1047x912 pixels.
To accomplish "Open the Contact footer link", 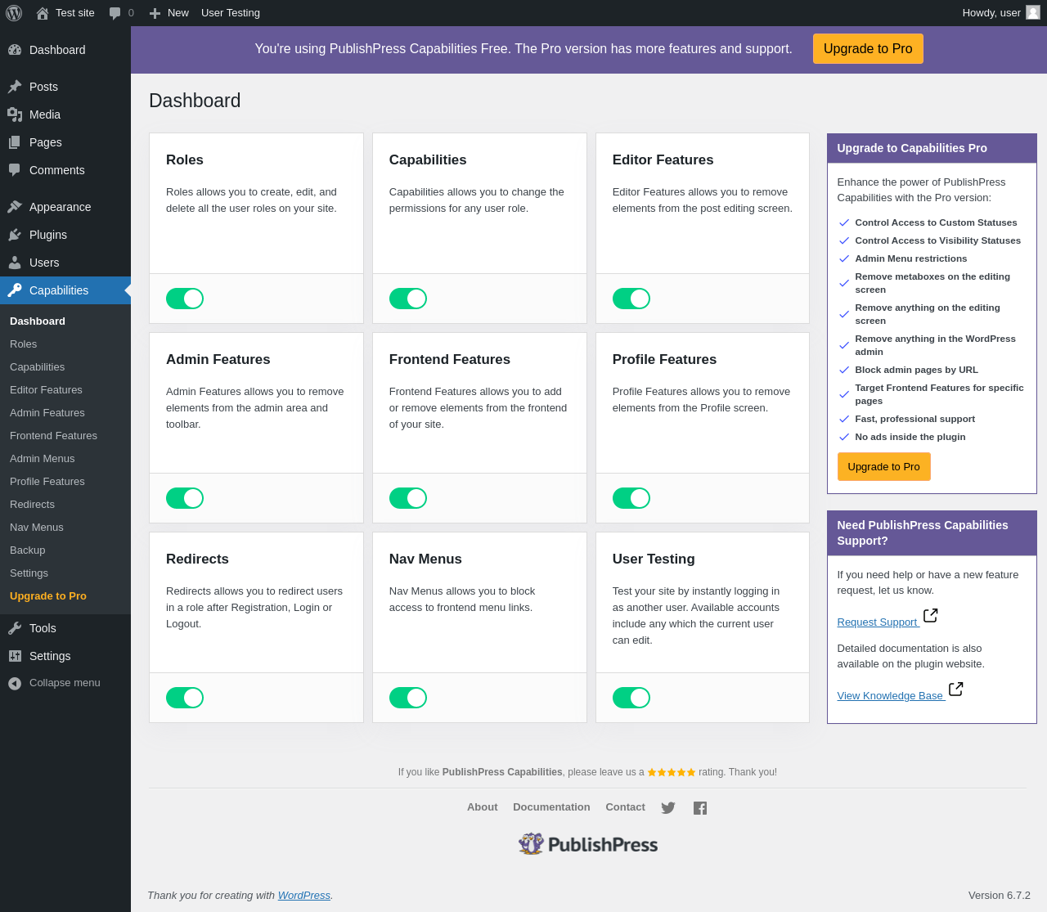I will tap(625, 807).
